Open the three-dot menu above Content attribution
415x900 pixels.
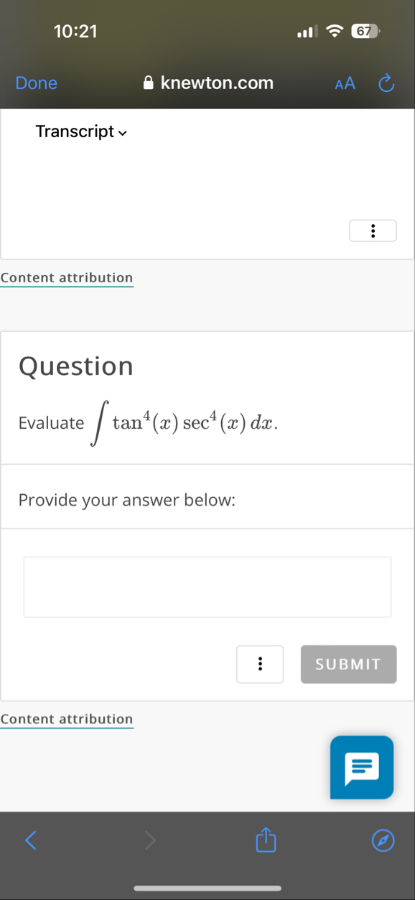373,231
